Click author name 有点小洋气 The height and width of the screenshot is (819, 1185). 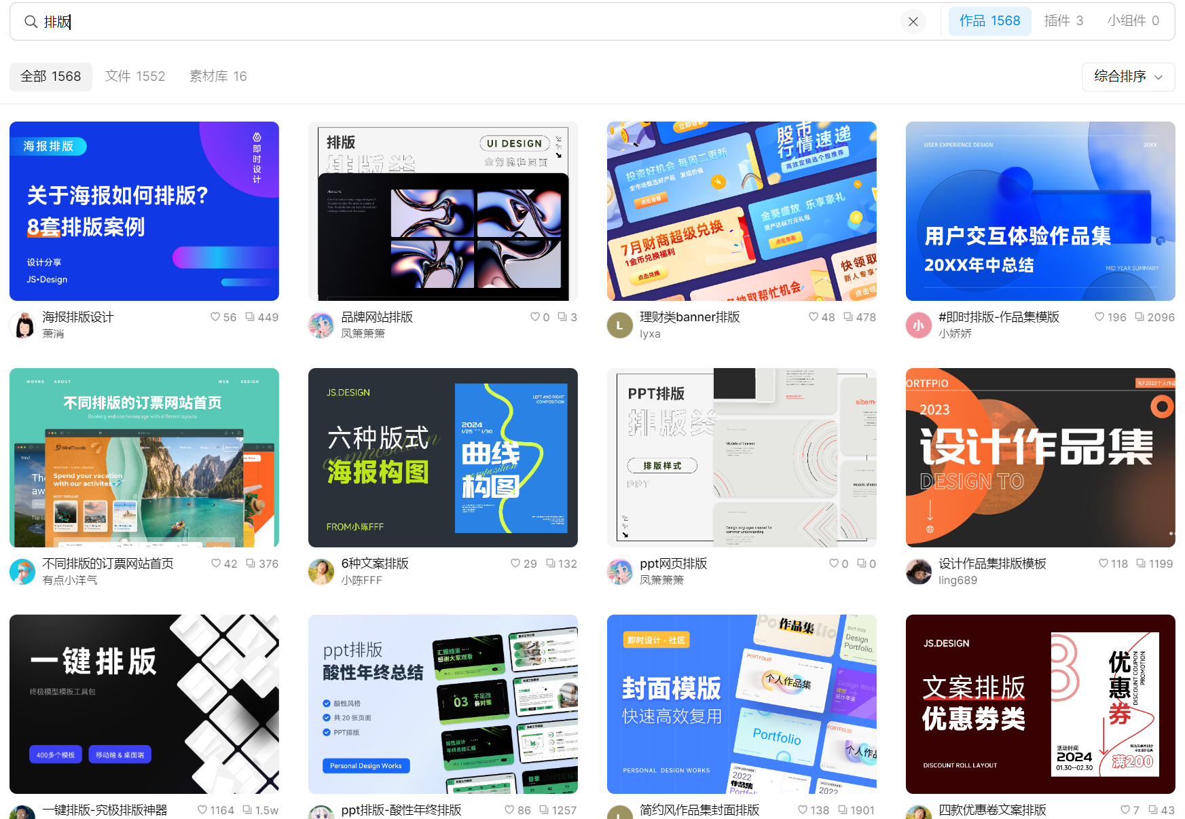[x=70, y=580]
